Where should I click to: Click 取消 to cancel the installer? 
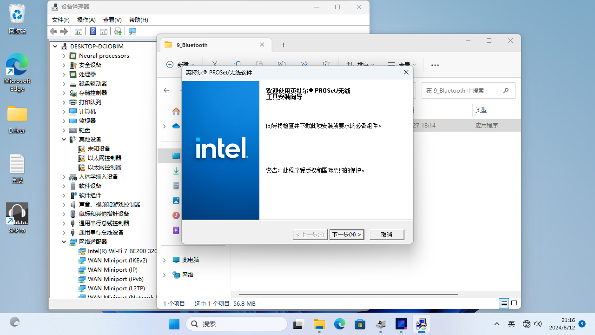tap(386, 234)
